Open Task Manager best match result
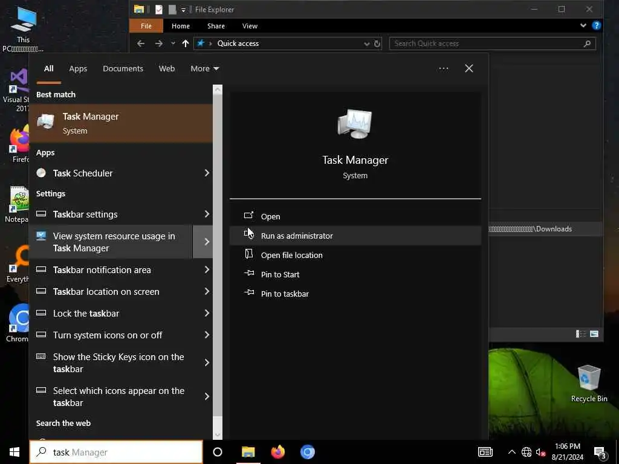 [x=121, y=123]
